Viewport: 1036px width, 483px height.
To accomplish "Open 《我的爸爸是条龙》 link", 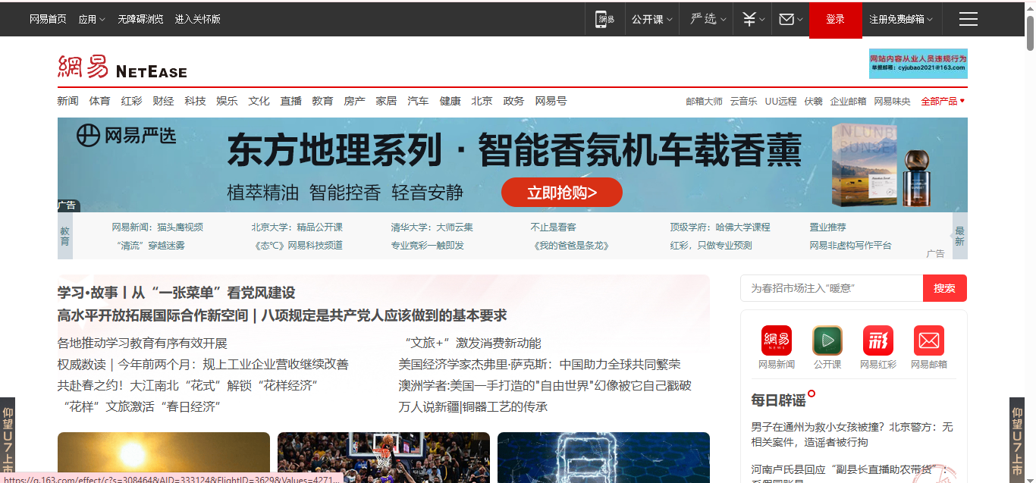I will coord(571,245).
